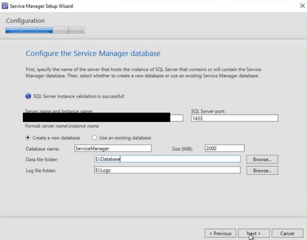Click the SQL Server Instance validation message
Viewport: 307px width, 240px height.
(x=79, y=96)
